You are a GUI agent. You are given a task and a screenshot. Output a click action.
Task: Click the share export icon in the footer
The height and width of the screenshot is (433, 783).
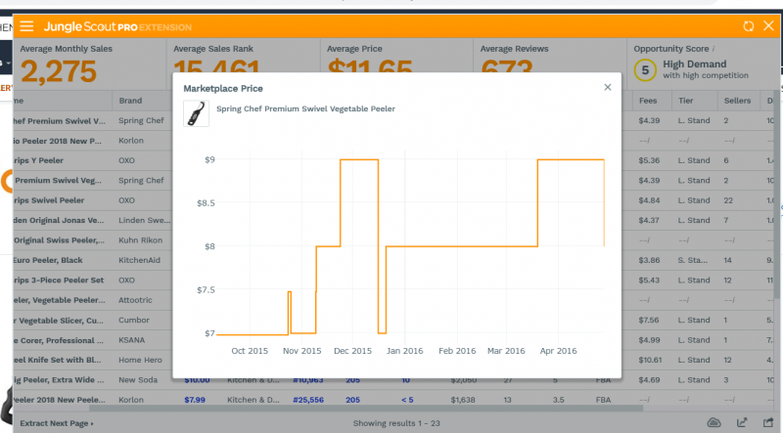coord(767,423)
